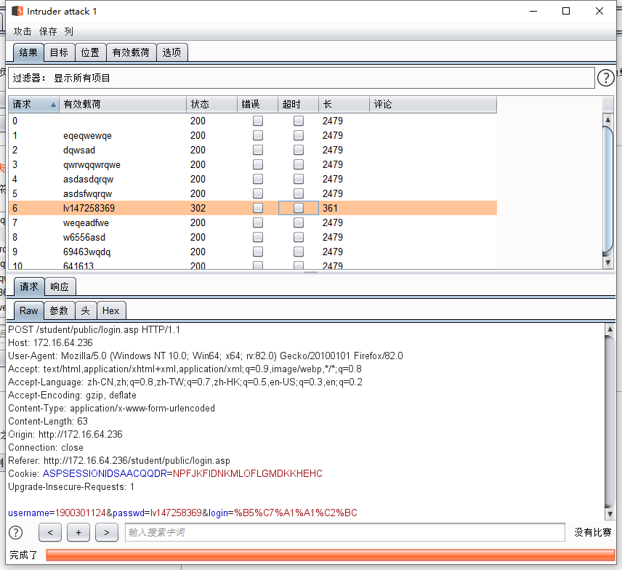Select the Hex view tab
This screenshot has height=570, width=622.
click(111, 310)
